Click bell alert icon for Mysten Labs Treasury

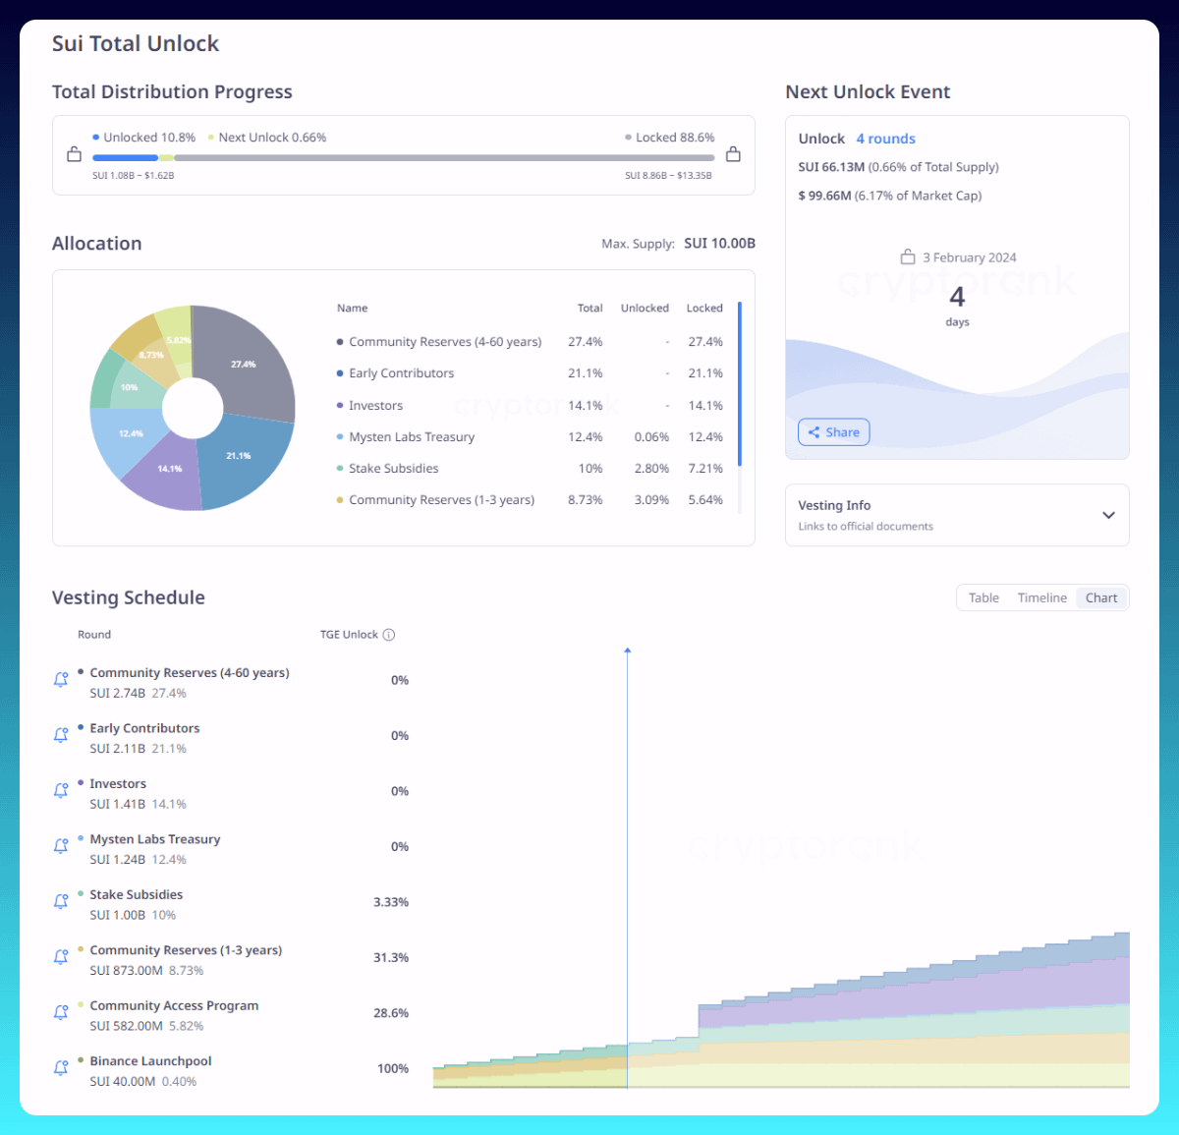(x=61, y=846)
